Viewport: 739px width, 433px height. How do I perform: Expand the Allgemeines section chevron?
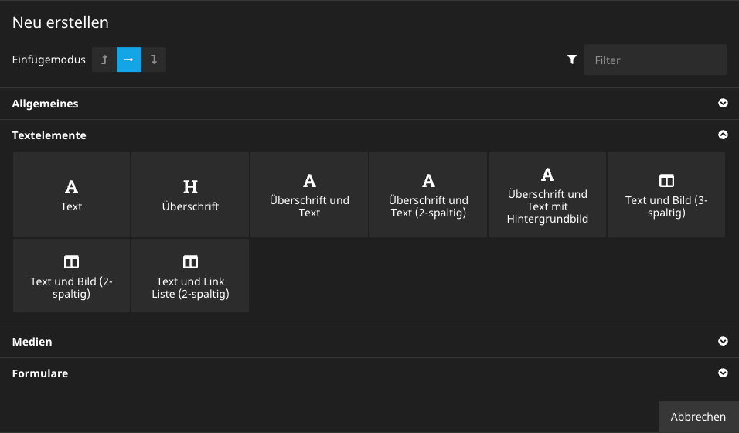click(723, 104)
